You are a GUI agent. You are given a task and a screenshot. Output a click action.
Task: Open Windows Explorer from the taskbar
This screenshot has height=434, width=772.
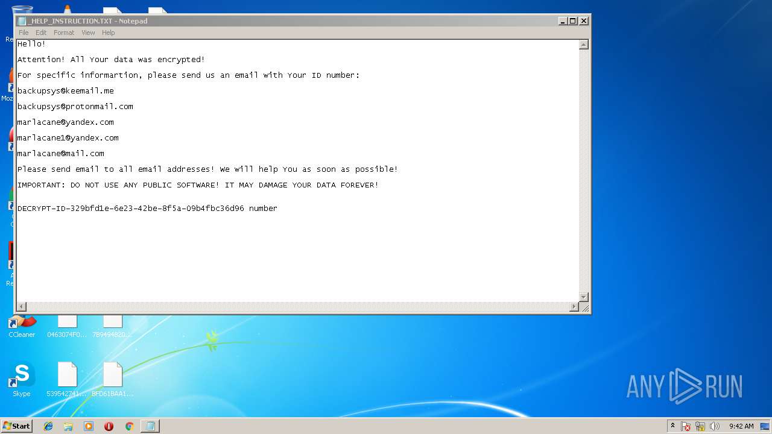[68, 426]
